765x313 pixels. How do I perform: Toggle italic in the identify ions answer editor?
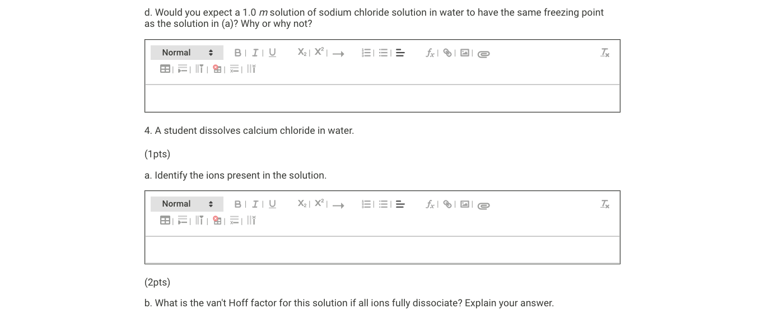click(255, 204)
